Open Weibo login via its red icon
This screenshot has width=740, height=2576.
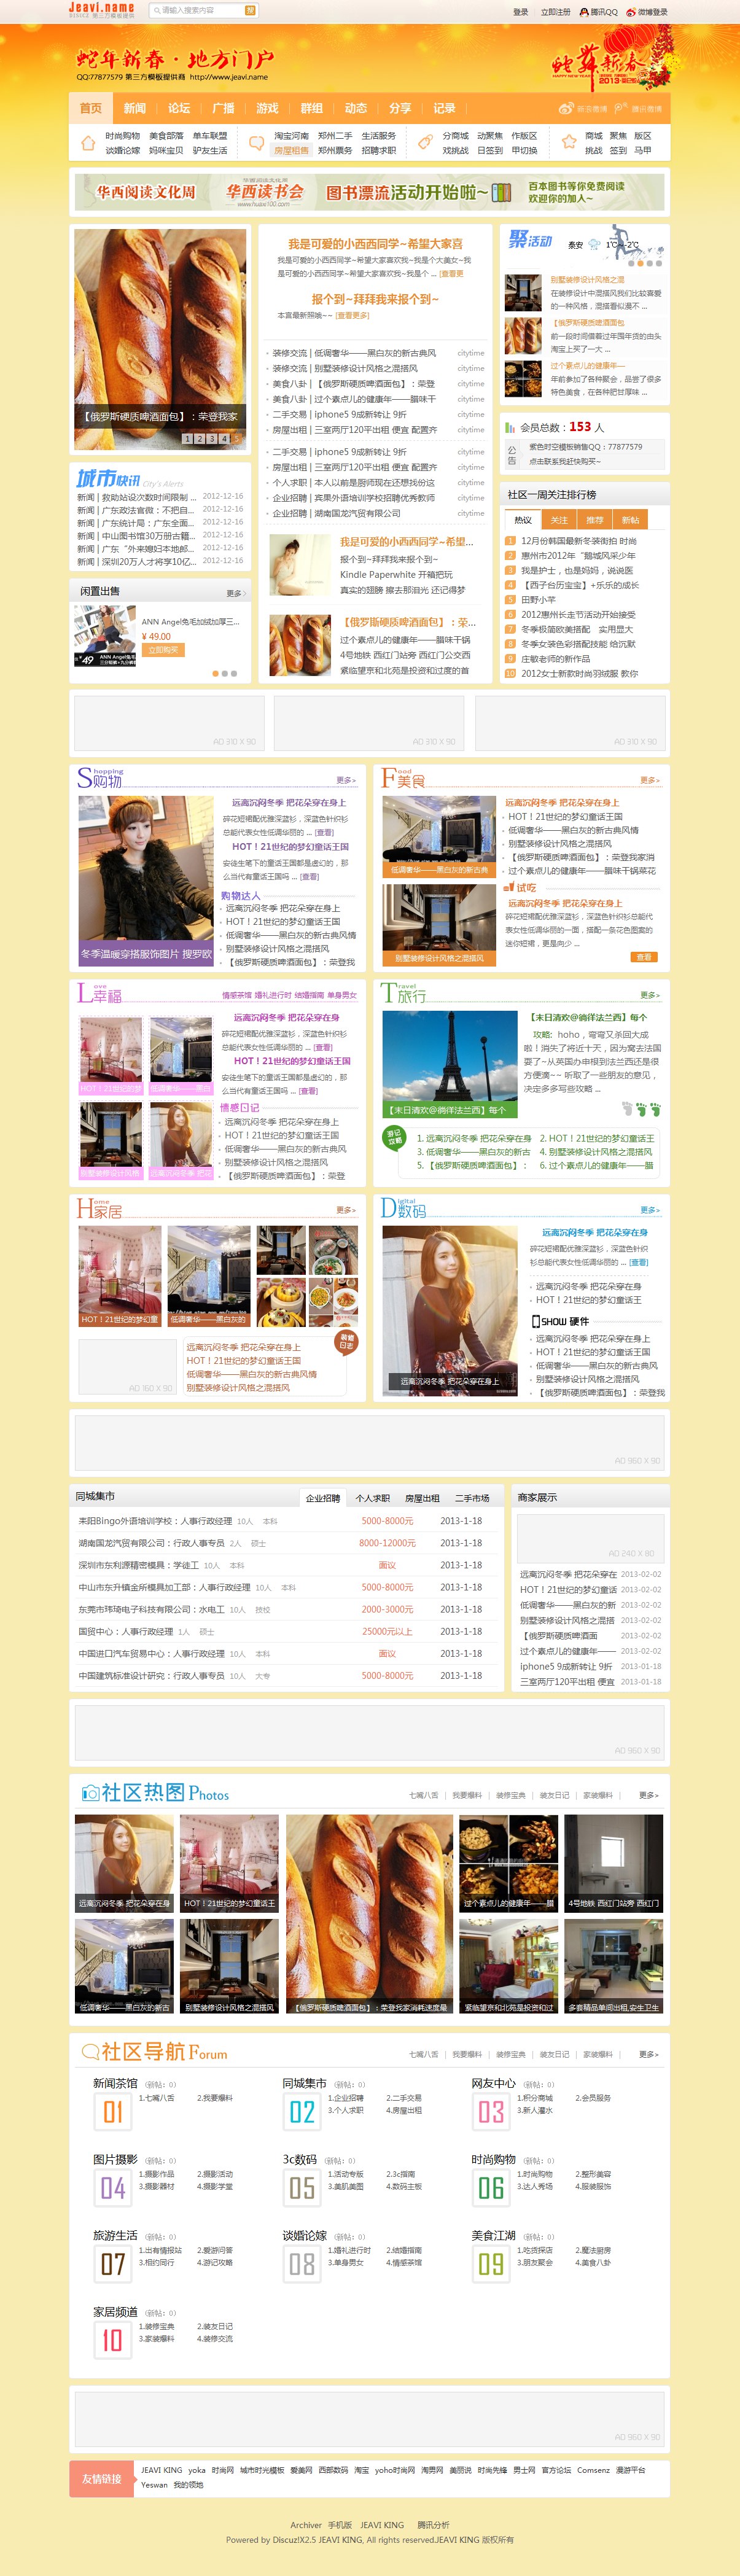tap(630, 12)
